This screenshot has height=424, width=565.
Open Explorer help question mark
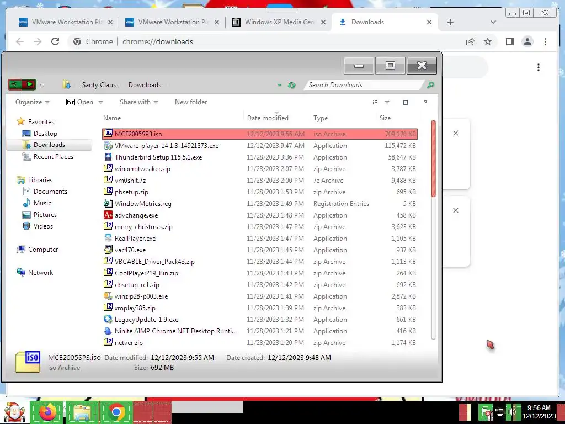point(425,102)
